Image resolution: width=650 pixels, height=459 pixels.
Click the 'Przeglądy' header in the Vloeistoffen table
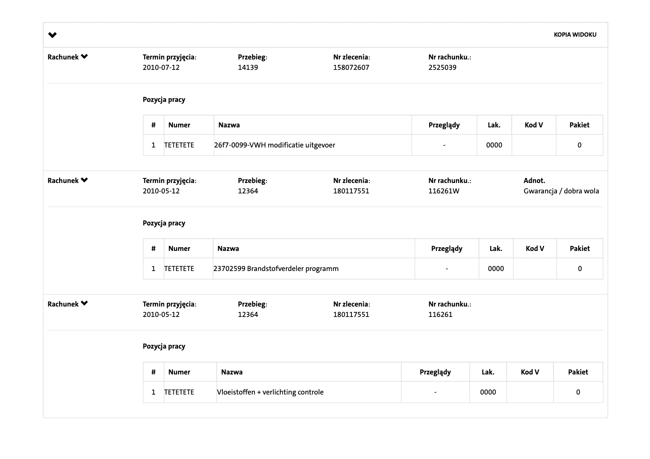[x=435, y=372]
